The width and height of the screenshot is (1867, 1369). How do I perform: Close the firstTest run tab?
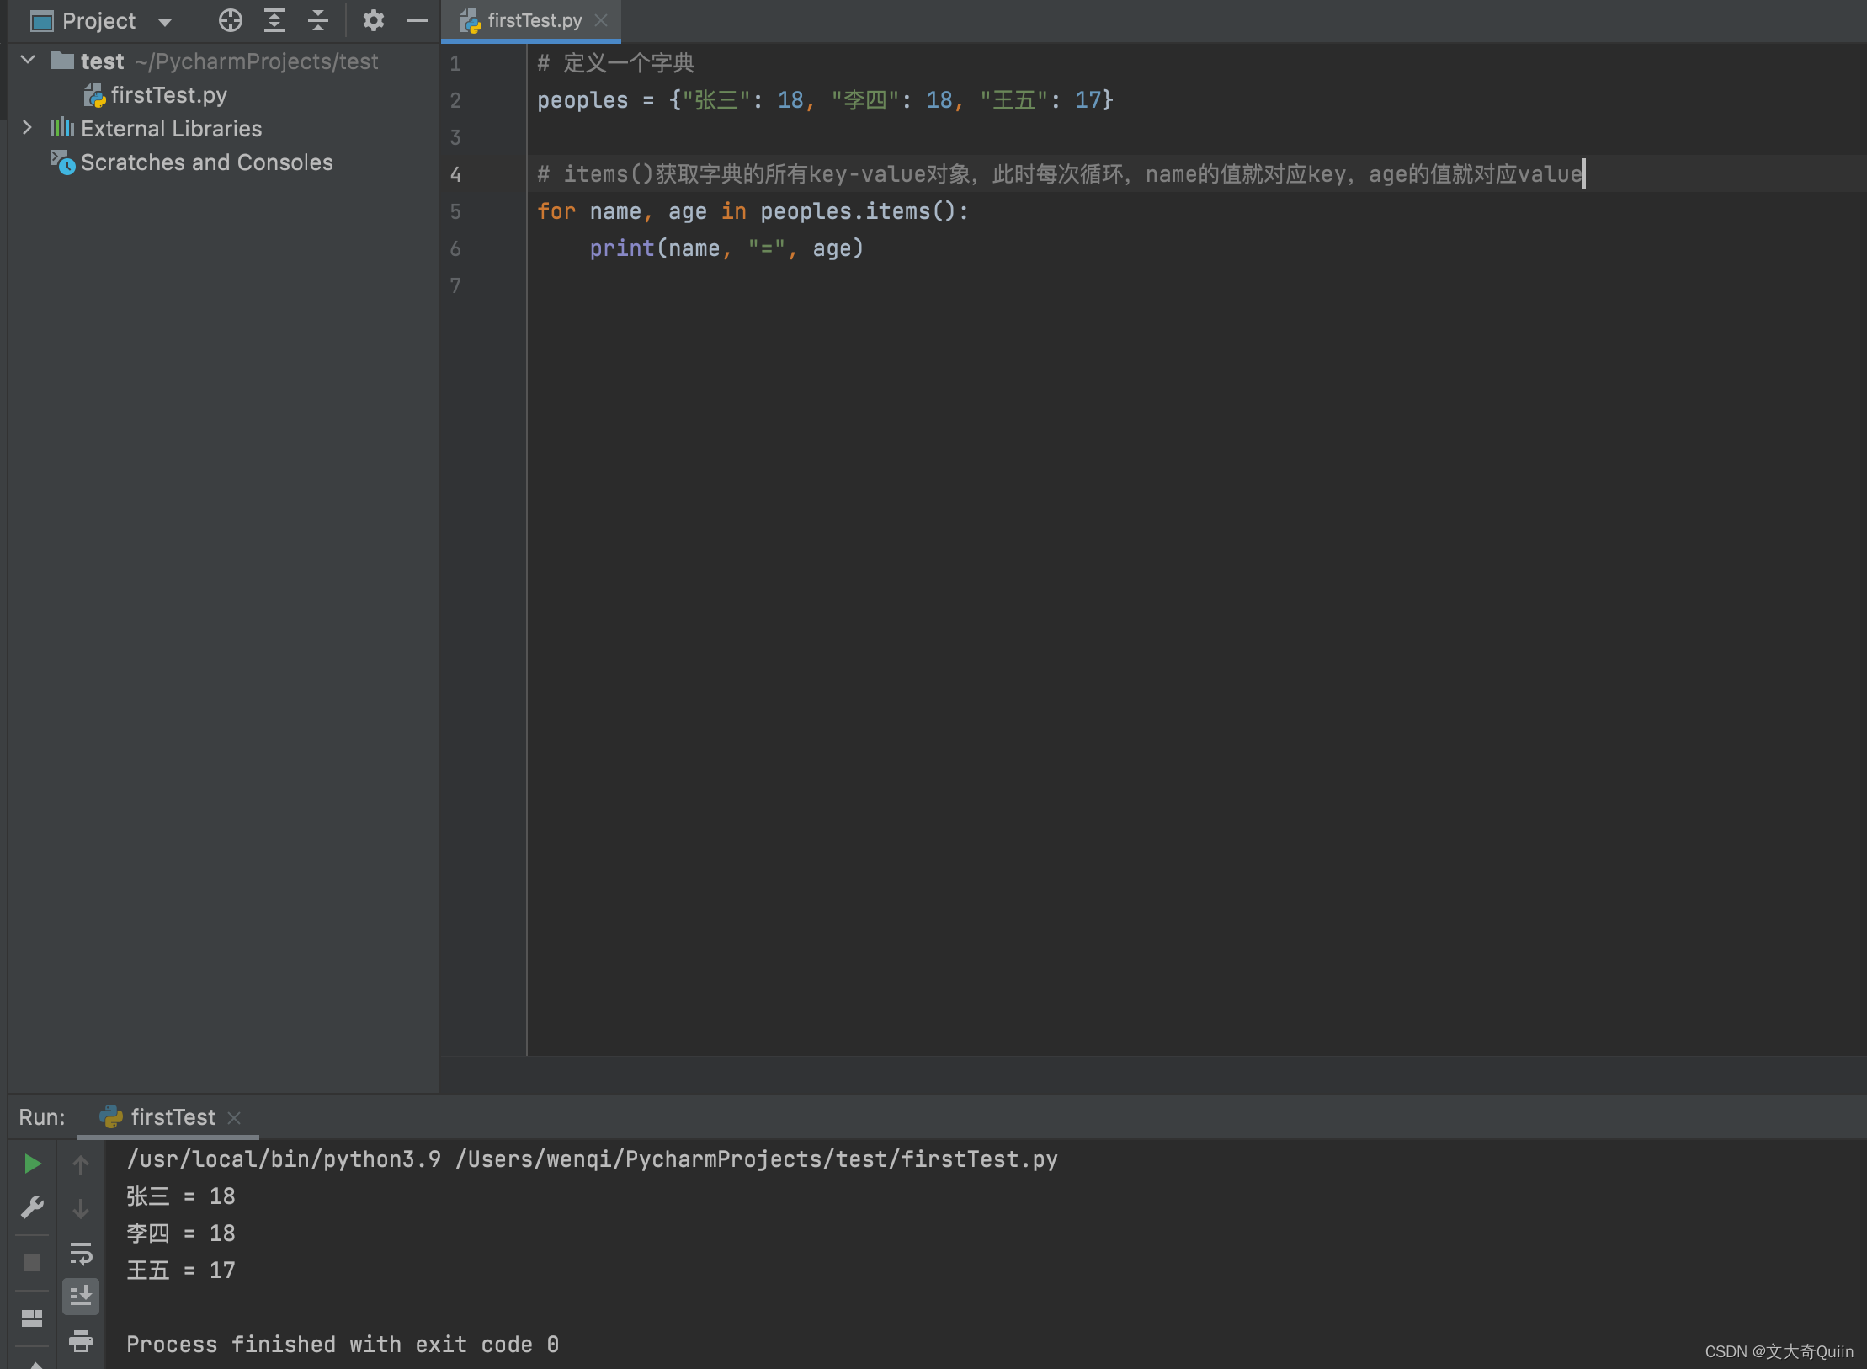tap(235, 1118)
